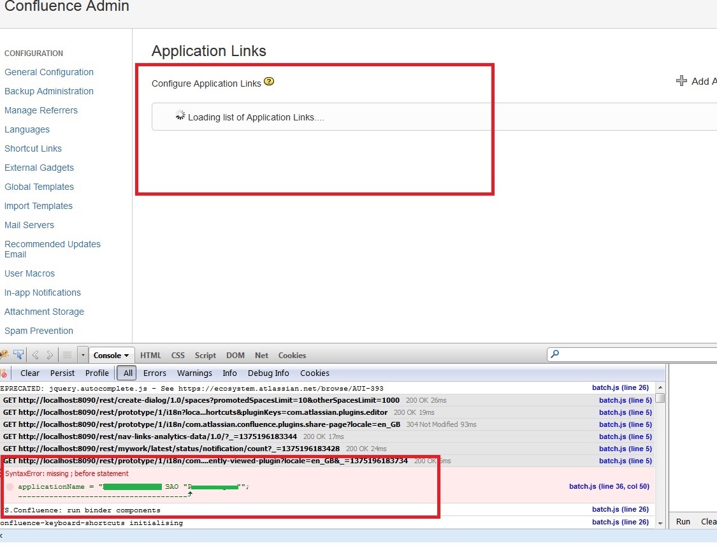Open Mail Servers configuration

tap(29, 226)
